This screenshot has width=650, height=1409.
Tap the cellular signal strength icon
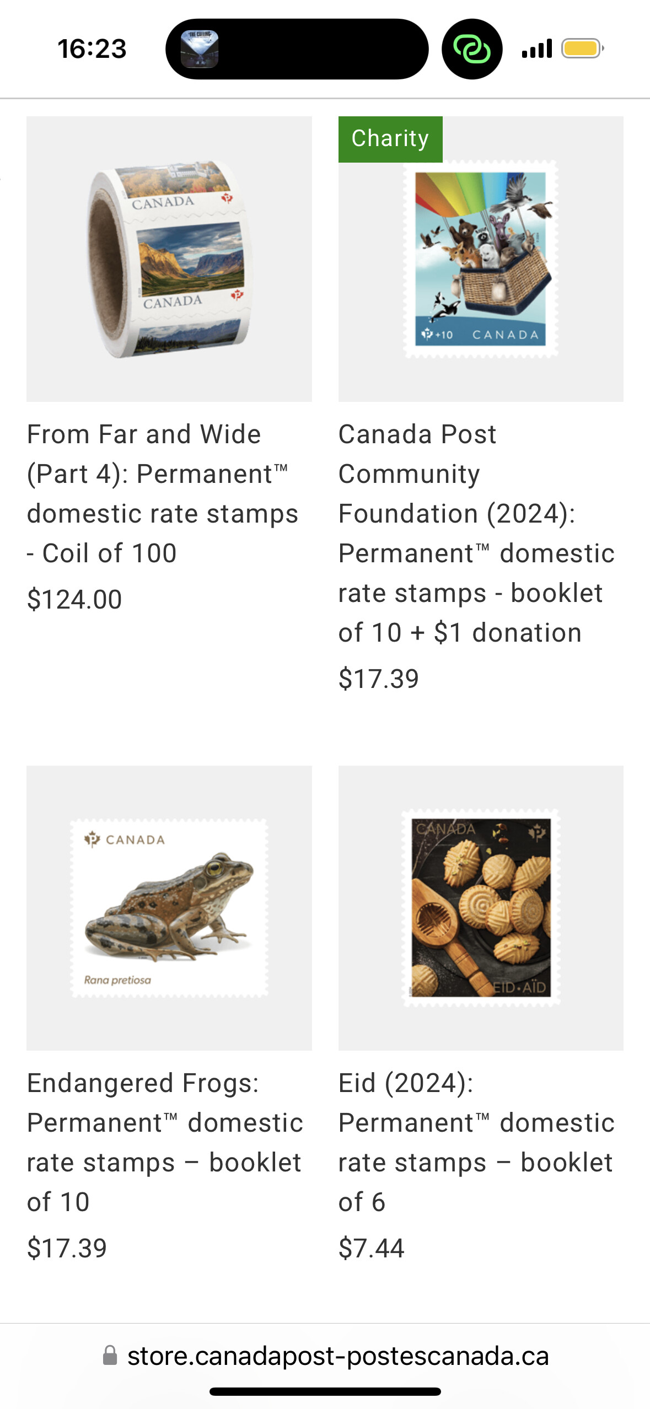(536, 49)
